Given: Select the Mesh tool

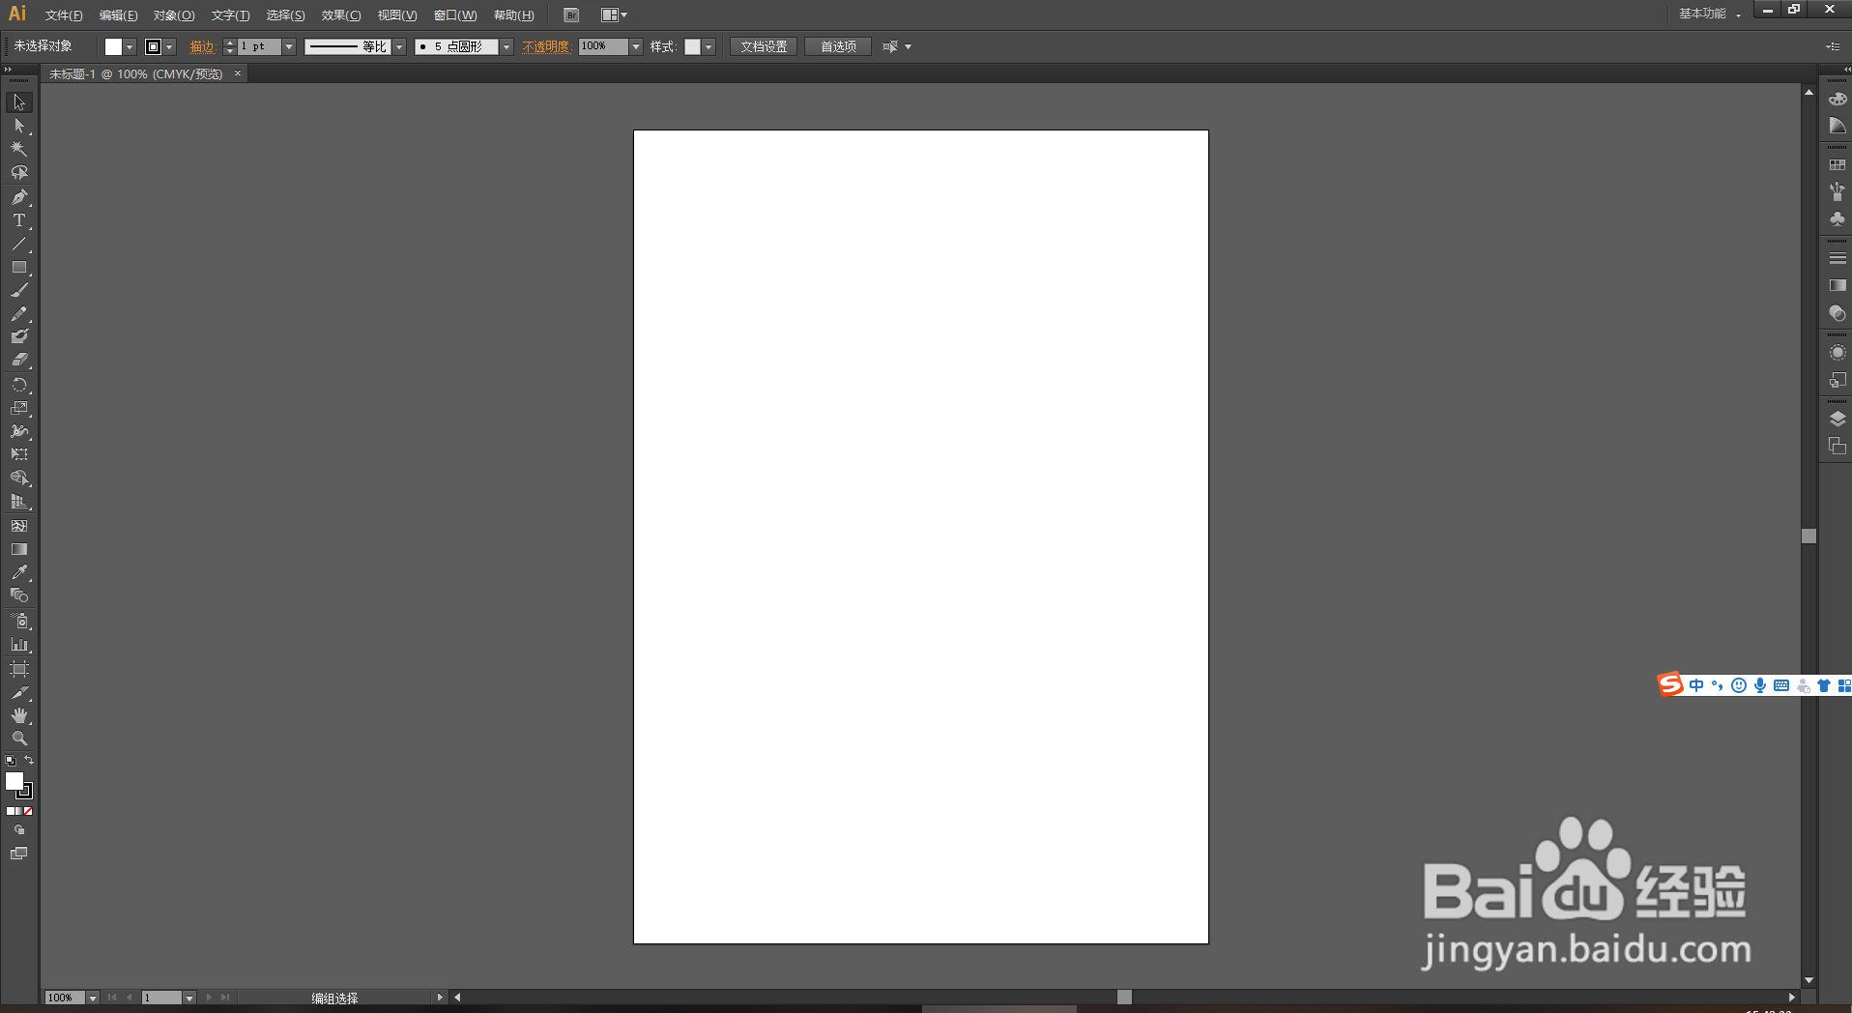Looking at the screenshot, I should [x=19, y=526].
